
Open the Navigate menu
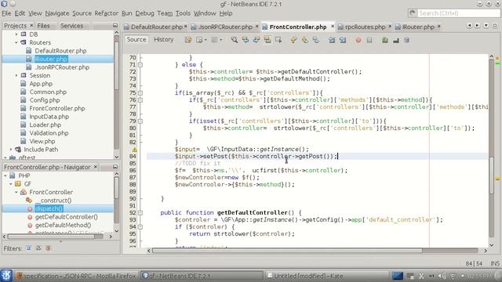(57, 13)
